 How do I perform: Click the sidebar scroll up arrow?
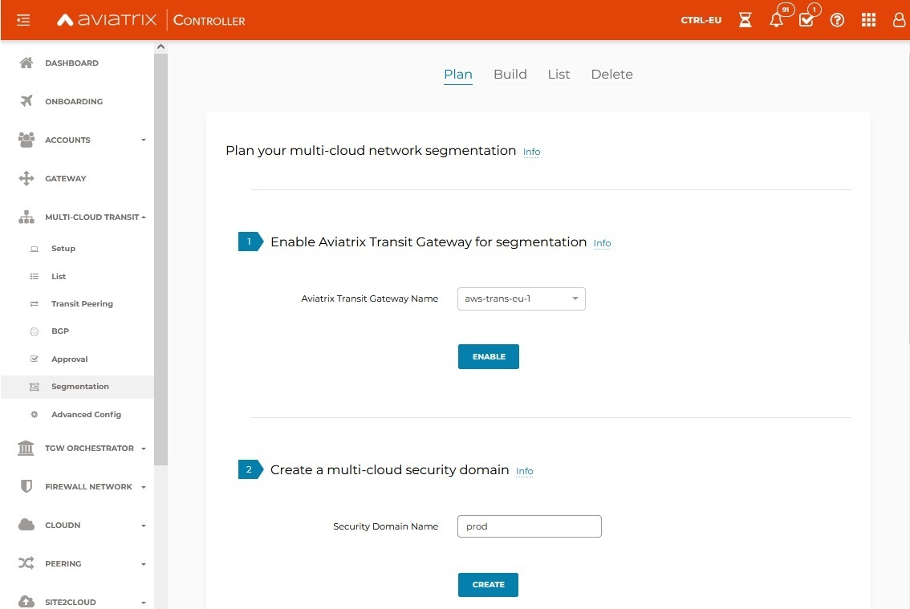point(160,47)
